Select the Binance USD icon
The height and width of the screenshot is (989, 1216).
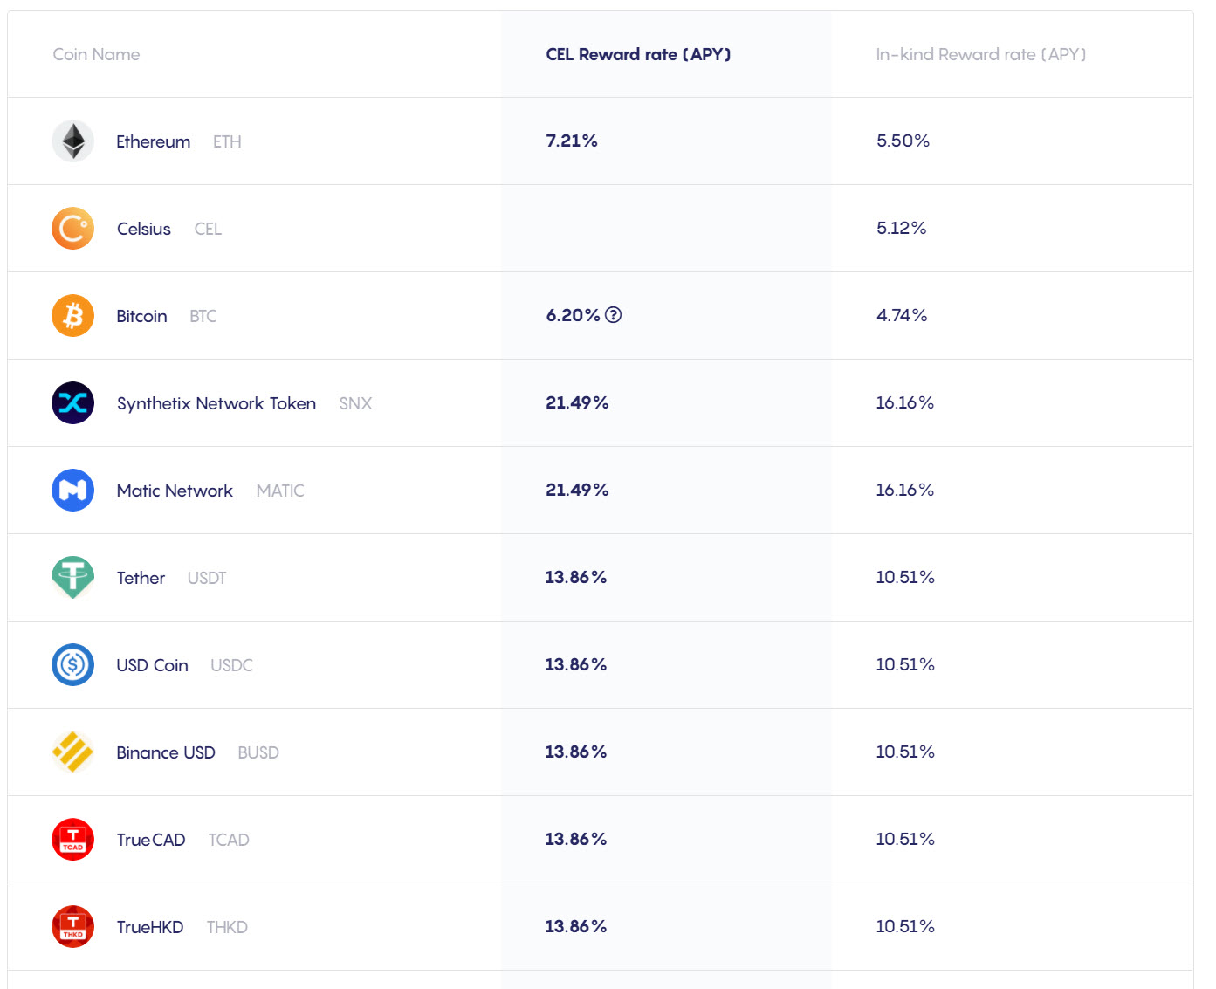tap(72, 752)
